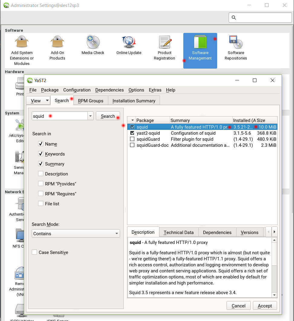Toggle the yast2-squid package checkbox
This screenshot has width=294, height=321.
[132, 133]
